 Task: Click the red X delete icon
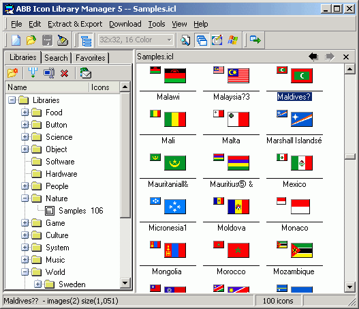pyautogui.click(x=64, y=74)
